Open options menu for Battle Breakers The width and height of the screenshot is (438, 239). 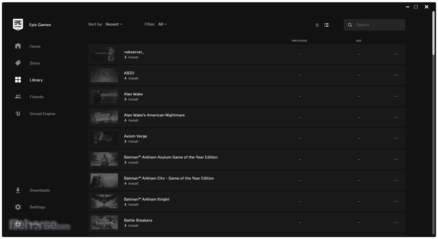point(396,222)
